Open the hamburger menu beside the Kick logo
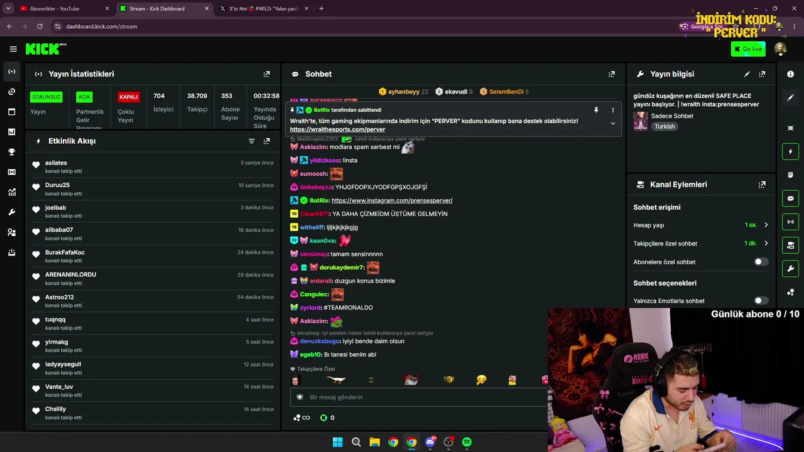The image size is (804, 452). point(13,49)
